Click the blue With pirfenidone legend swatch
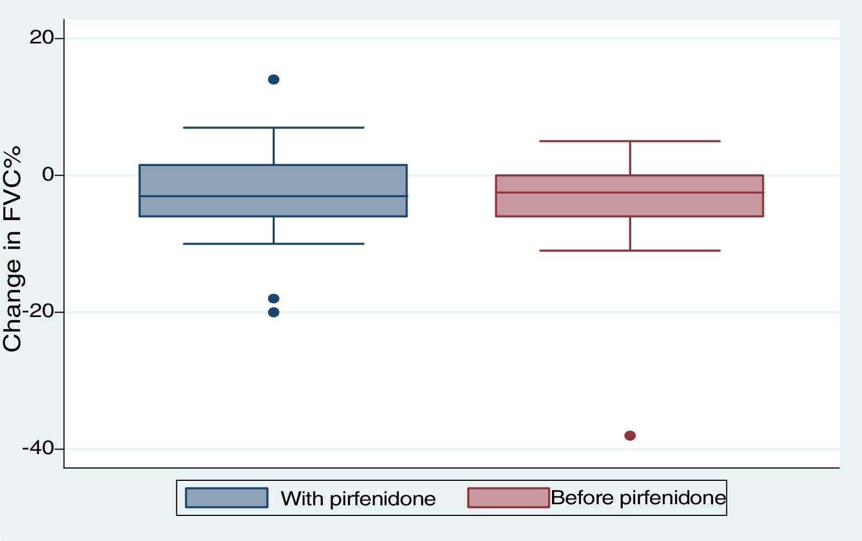 click(226, 498)
